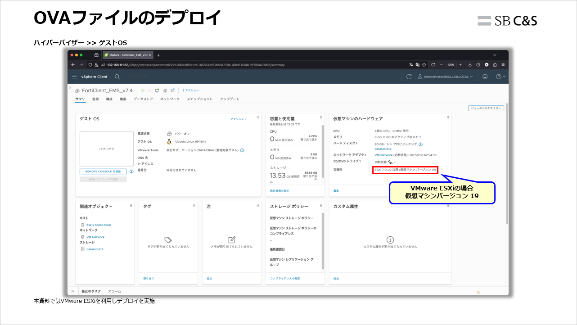Click the 編集 link in hardware card
Image resolution: width=577 pixels, height=325 pixels.
336,191
